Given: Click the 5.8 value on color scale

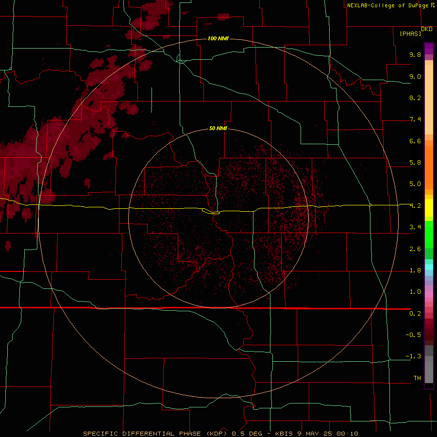Looking at the screenshot, I should click(415, 163).
